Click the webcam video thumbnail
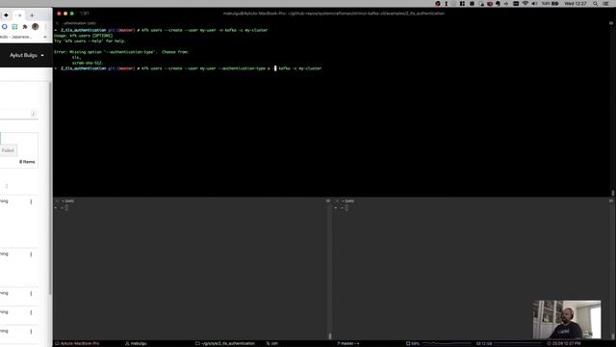The image size is (616, 347). [567, 319]
